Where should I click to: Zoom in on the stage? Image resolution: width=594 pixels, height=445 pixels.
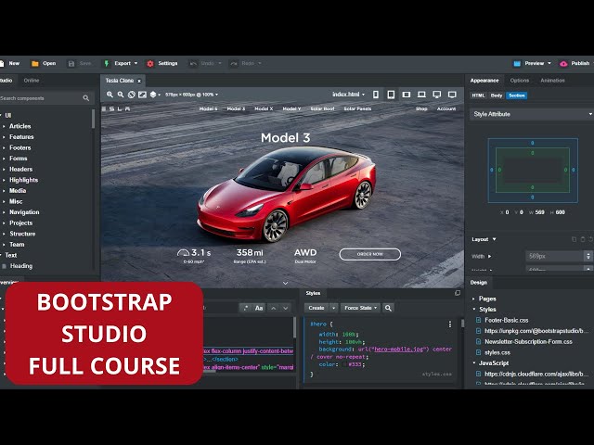point(110,95)
